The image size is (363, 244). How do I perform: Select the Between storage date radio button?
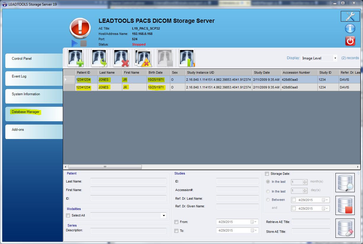(268, 200)
